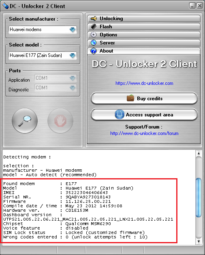Click the 'Locked (customized firmware)' status text

click(105, 232)
